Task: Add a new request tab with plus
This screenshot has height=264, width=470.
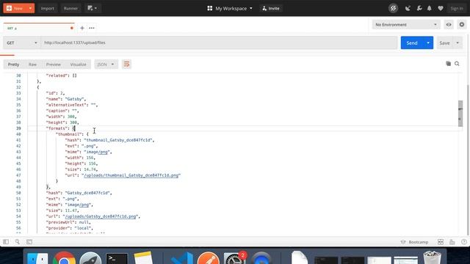Action: pyautogui.click(x=82, y=28)
